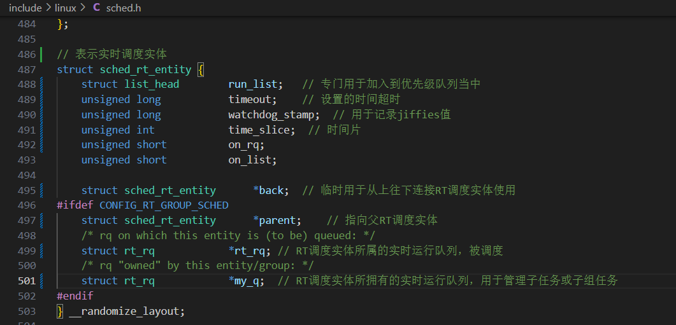
Task: Click the blue change marker at line 499
Action: [x=41, y=251]
